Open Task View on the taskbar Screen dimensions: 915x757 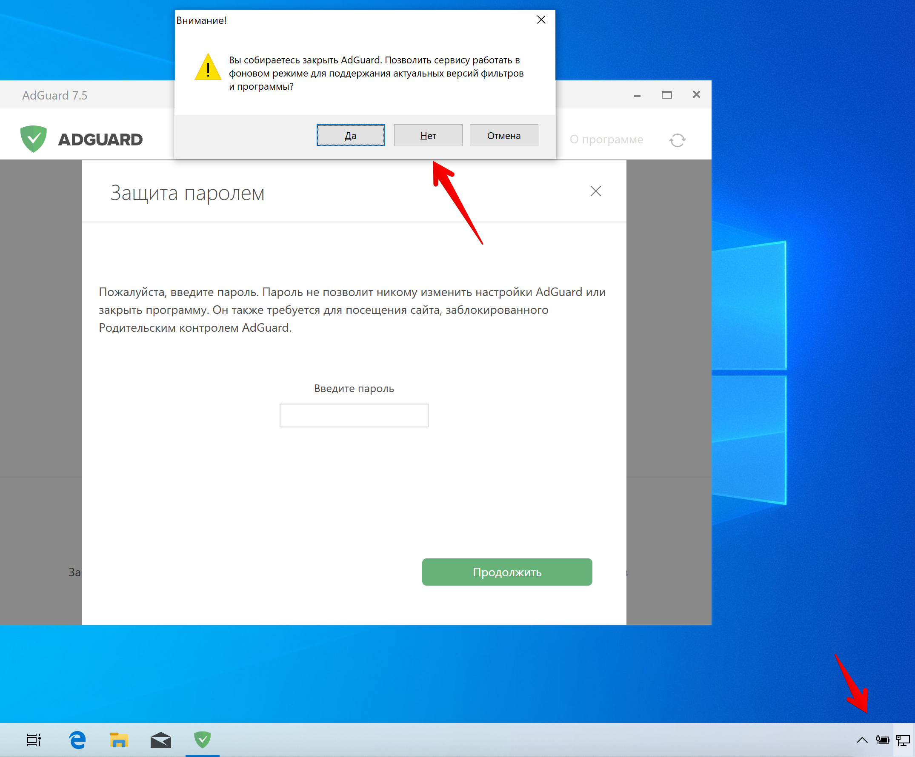coord(34,739)
